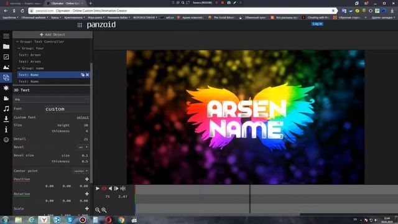Zoom in the timeline

(x=104, y=210)
